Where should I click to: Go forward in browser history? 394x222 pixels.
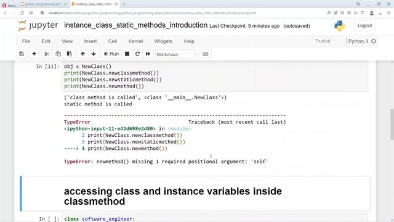14,13
